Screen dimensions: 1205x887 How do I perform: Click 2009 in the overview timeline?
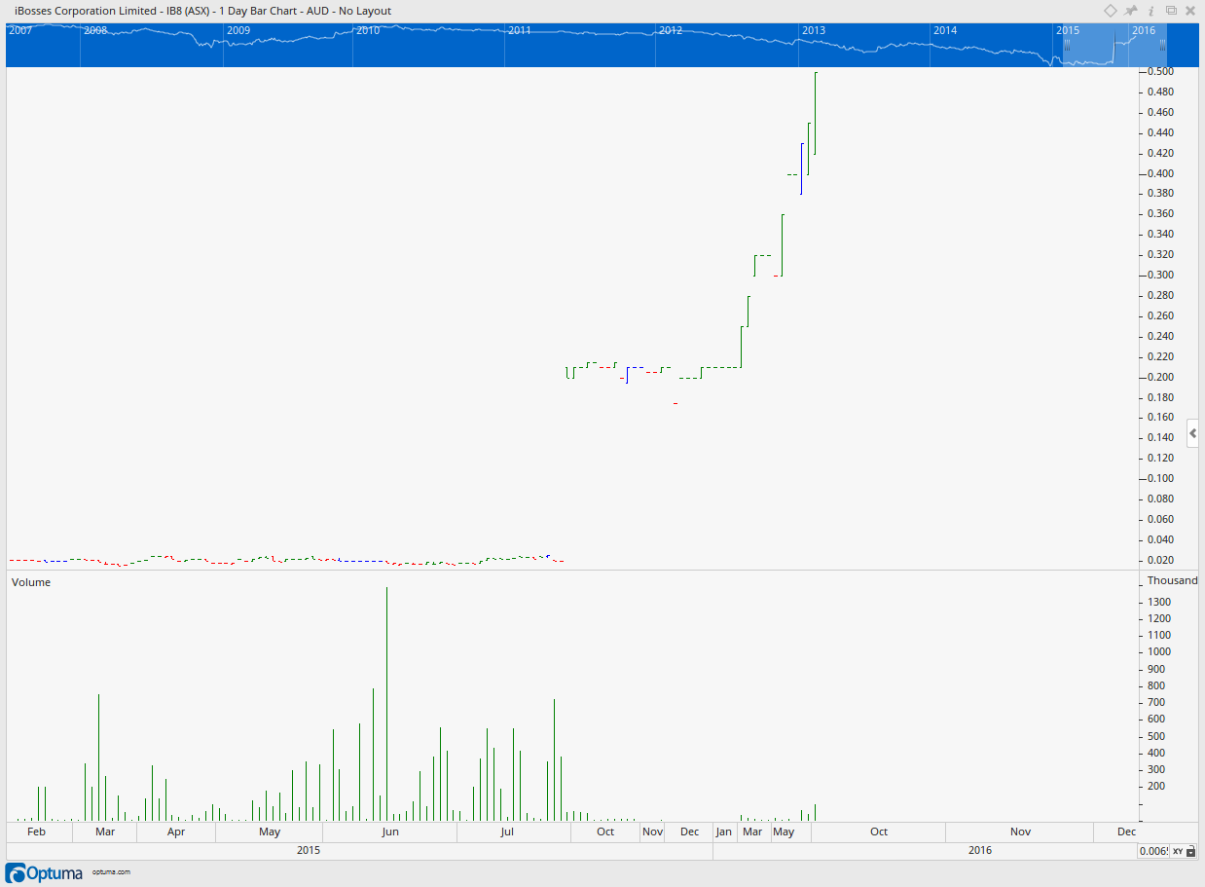tap(238, 30)
